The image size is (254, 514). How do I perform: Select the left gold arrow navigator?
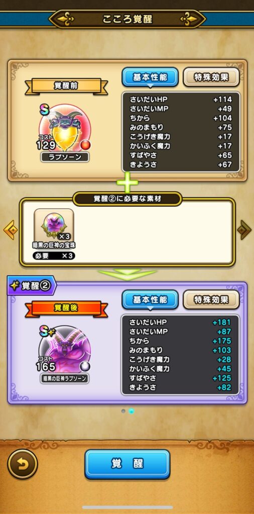[x=11, y=230]
